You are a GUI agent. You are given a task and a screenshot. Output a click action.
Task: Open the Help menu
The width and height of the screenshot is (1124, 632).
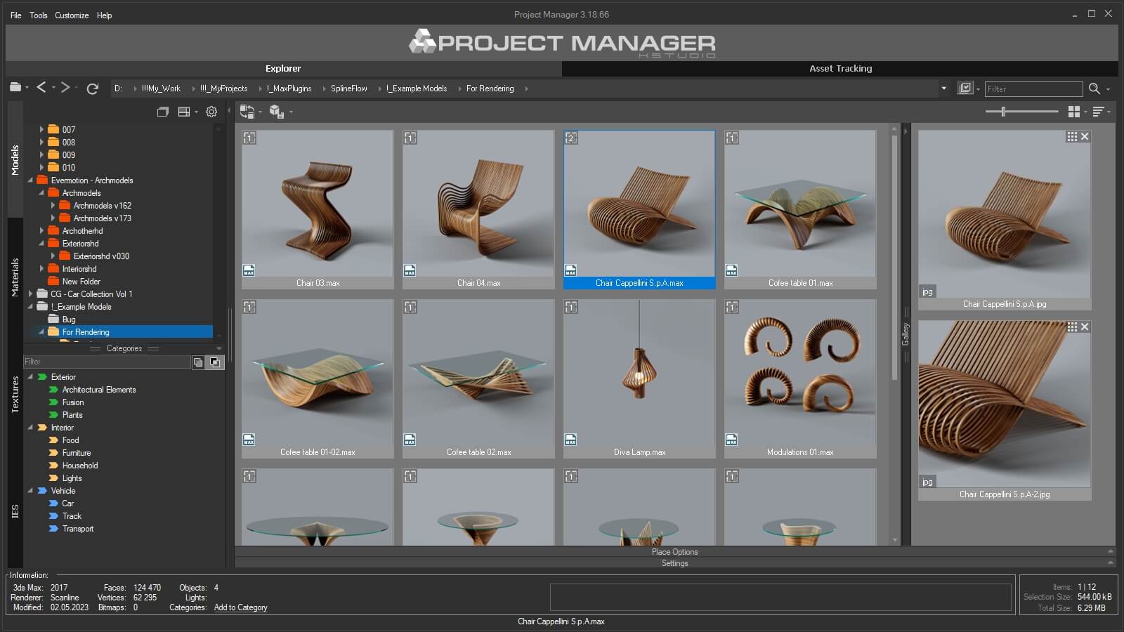pyautogui.click(x=104, y=15)
